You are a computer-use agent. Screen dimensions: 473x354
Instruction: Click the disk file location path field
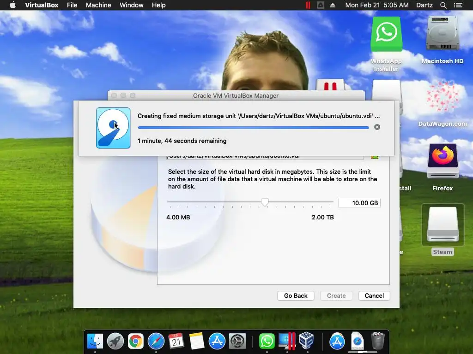tap(265, 157)
